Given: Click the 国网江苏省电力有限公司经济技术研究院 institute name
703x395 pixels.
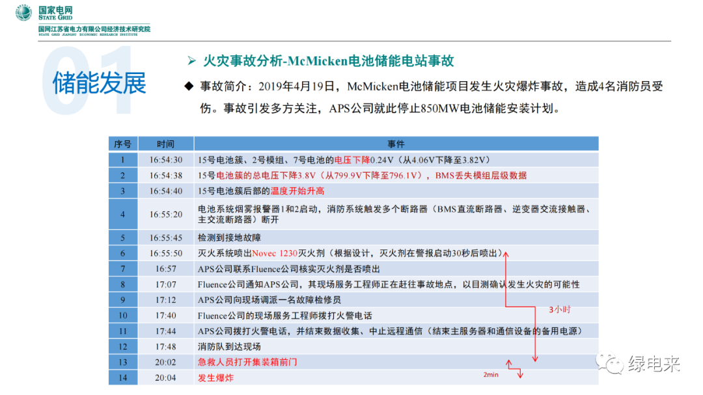Looking at the screenshot, I should tap(94, 31).
